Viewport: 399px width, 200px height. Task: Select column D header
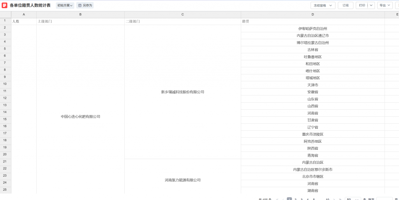(x=312, y=14)
